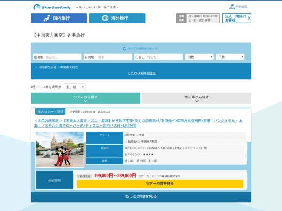Click the reset-all-conditions refresh icon
This screenshot has width=282, height=211.
coord(125,49)
